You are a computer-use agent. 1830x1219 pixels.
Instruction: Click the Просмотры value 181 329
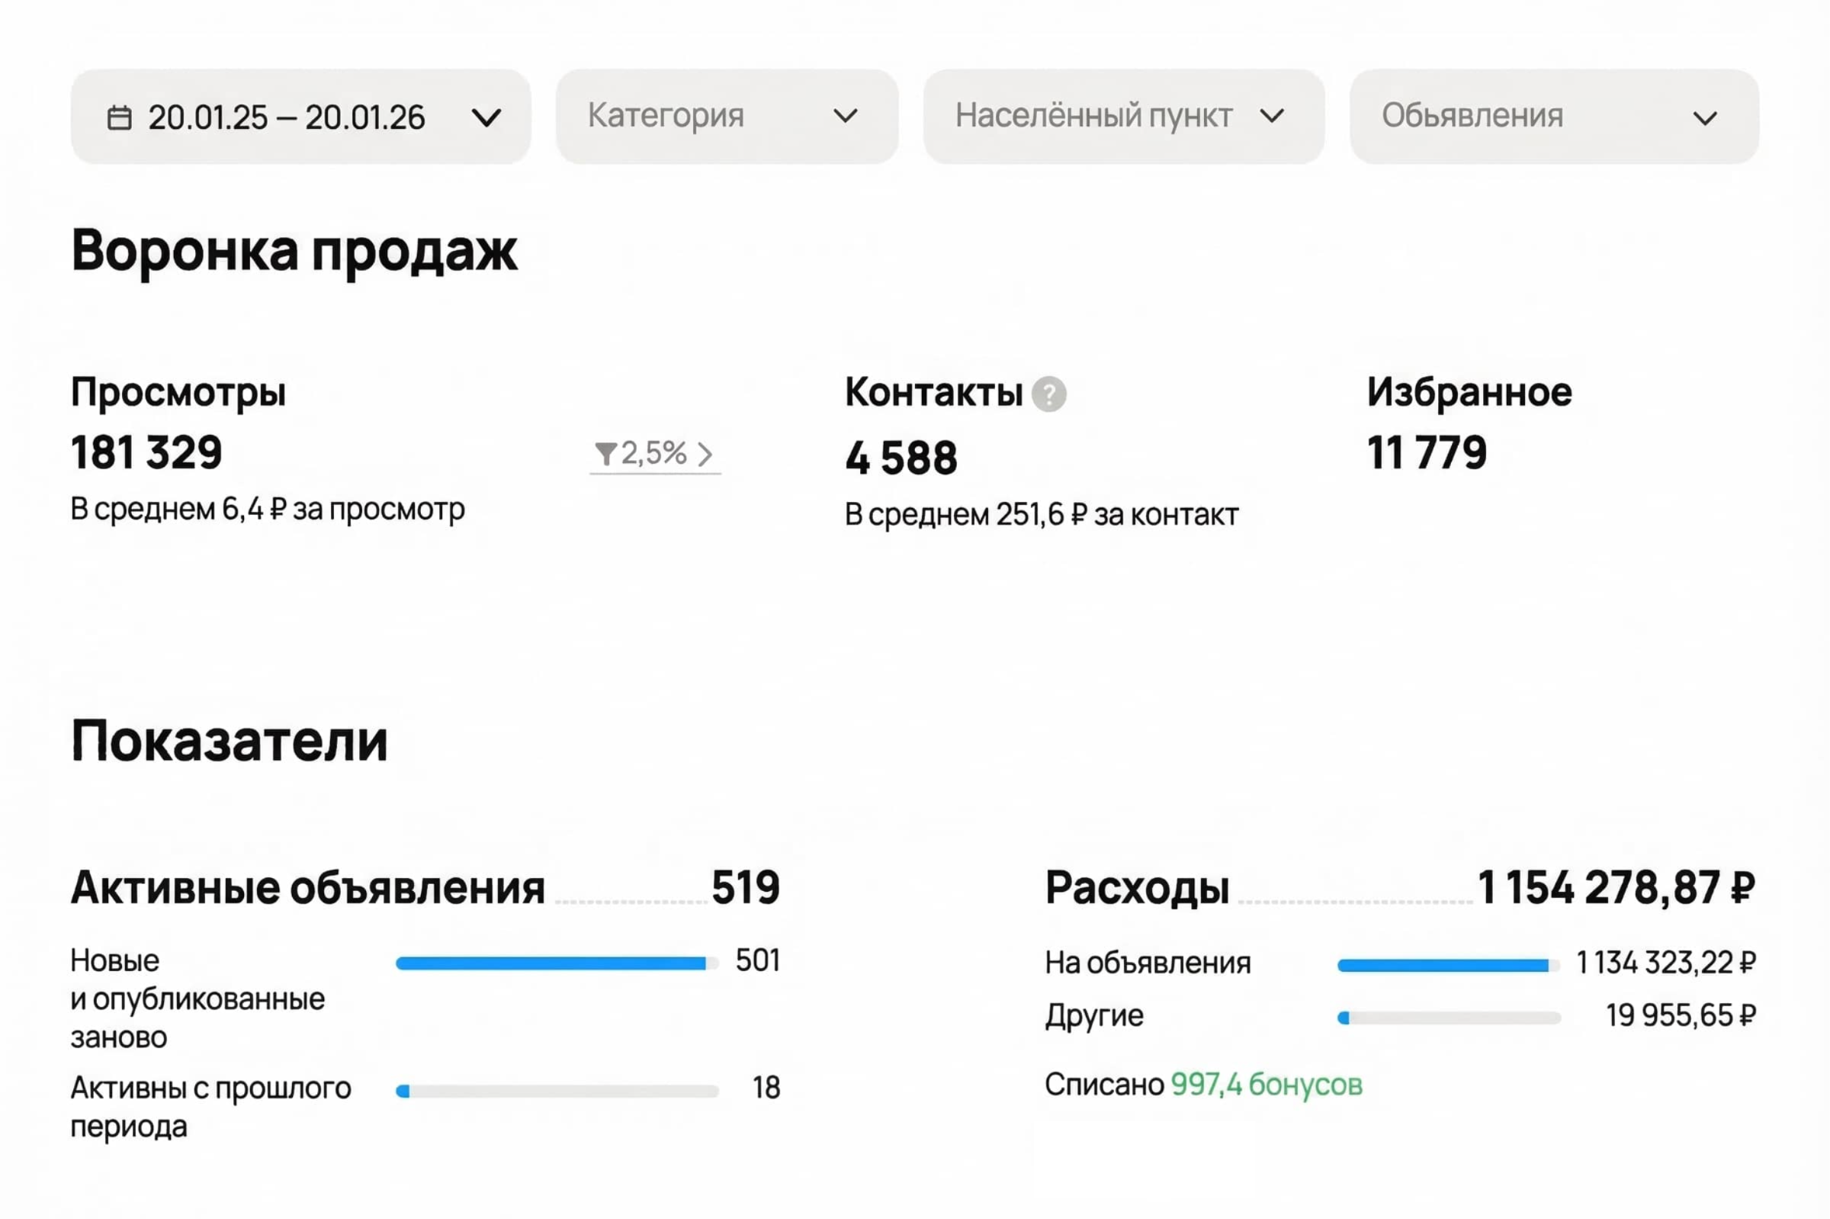pos(146,452)
